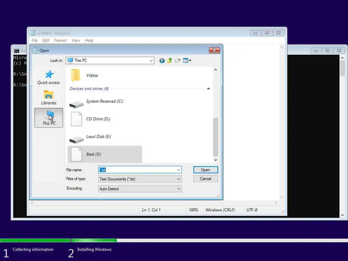Open the View Menu icon dropdown
Image resolution: width=348 pixels, height=261 pixels.
187,60
